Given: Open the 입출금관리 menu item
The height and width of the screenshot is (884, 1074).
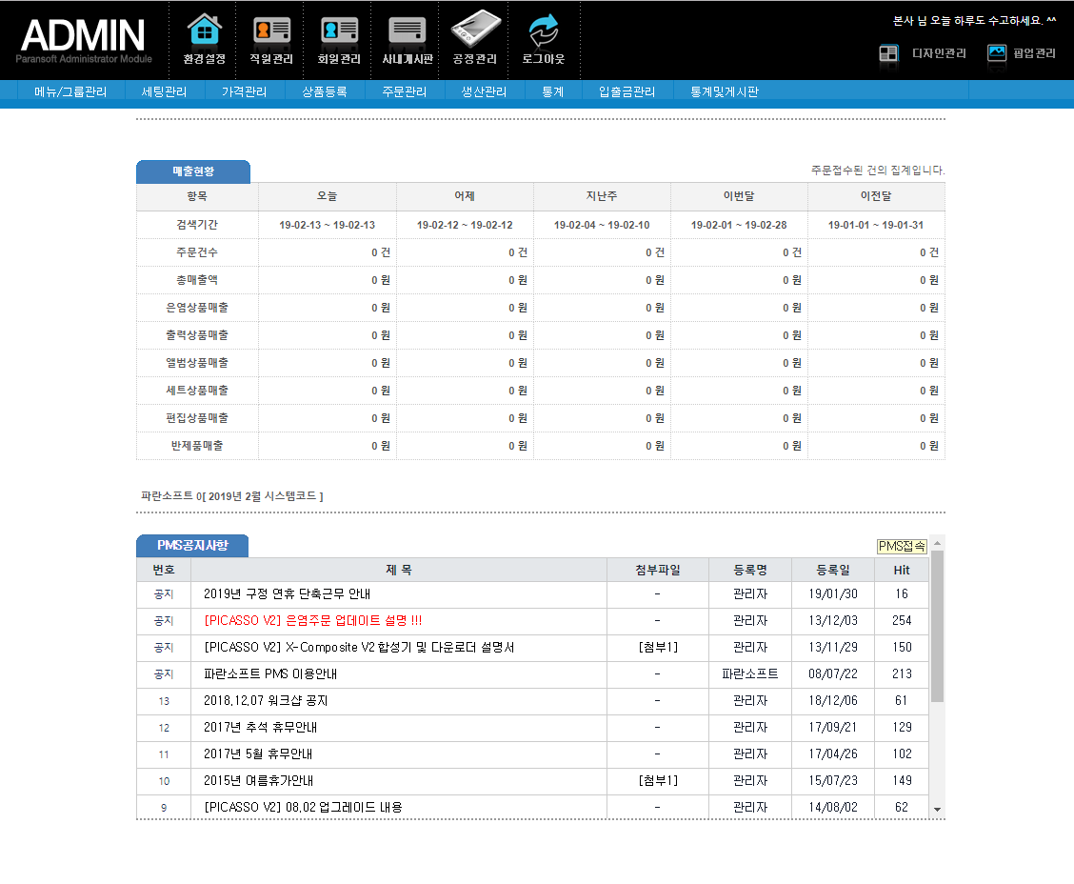Looking at the screenshot, I should 626,91.
